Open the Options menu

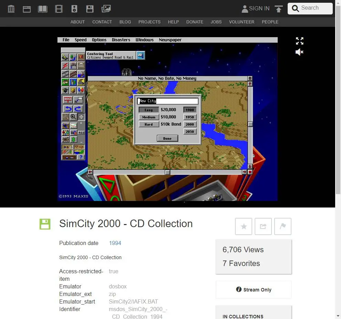coord(99,40)
